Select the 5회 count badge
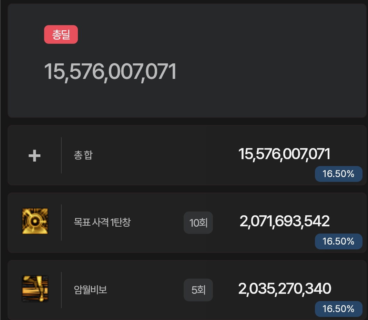Image resolution: width=368 pixels, height=320 pixels. coord(198,290)
